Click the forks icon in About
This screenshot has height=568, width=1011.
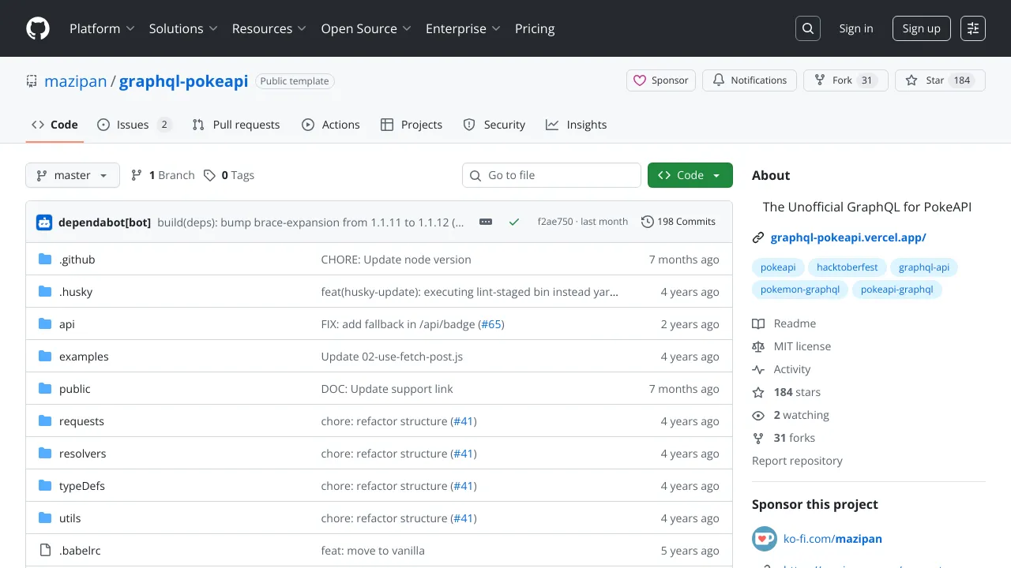(x=758, y=438)
